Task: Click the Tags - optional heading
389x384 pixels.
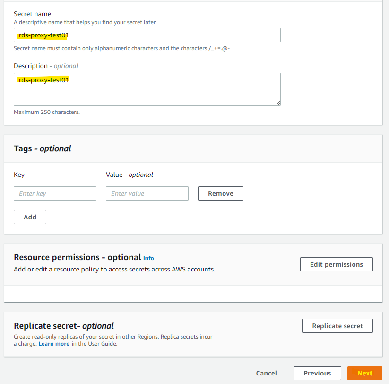Action: (x=42, y=148)
